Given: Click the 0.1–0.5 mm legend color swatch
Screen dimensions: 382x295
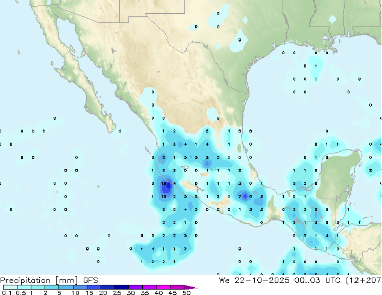Looking at the screenshot, I should coord(10,287).
